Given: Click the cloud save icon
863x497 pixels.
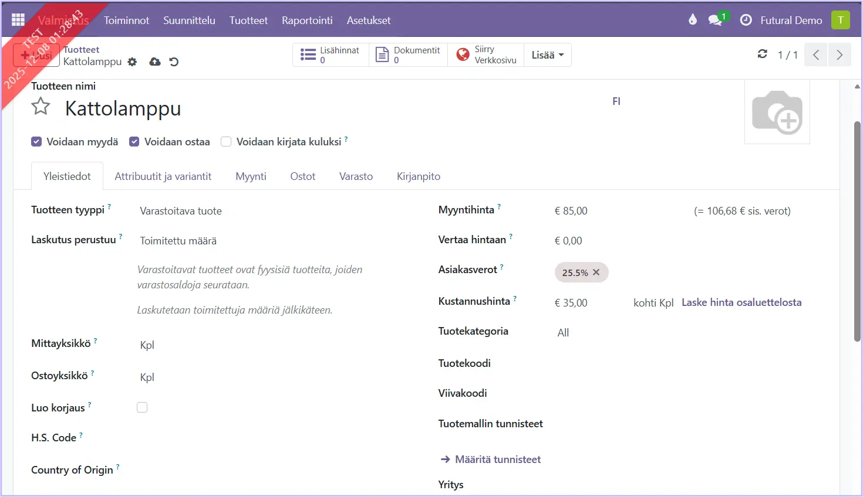Looking at the screenshot, I should pos(155,62).
